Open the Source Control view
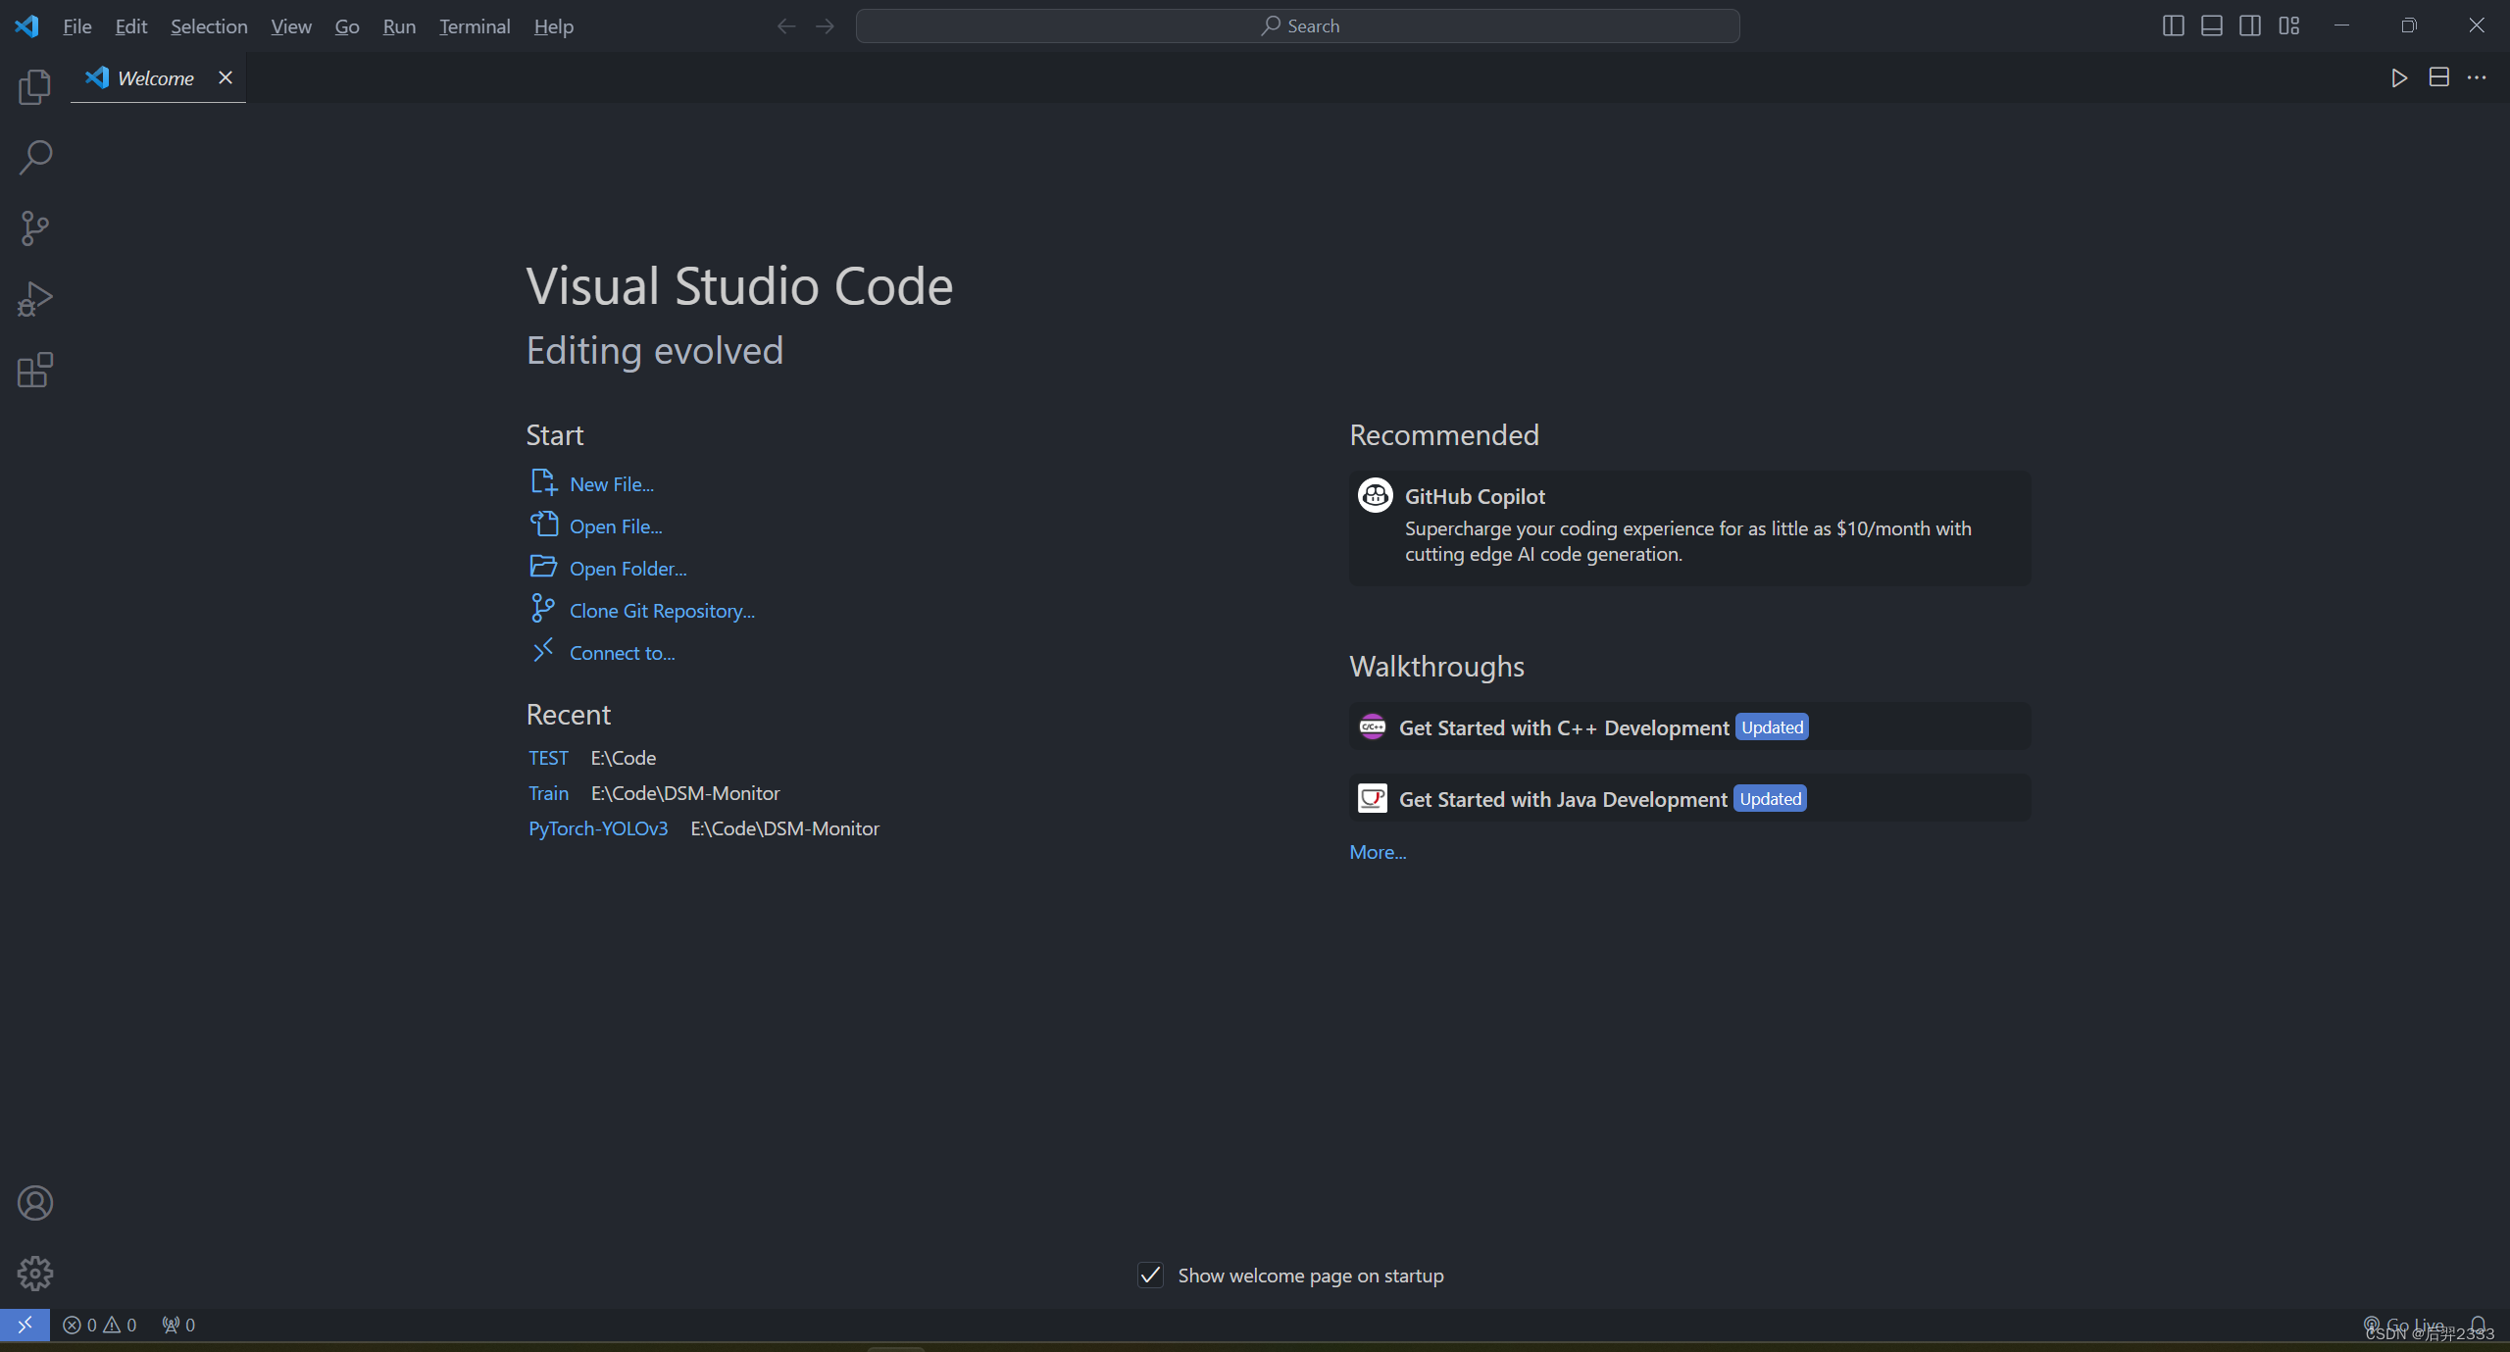 coord(34,228)
